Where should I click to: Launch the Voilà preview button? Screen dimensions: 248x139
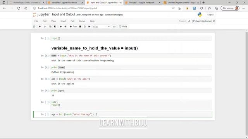coord(123,27)
